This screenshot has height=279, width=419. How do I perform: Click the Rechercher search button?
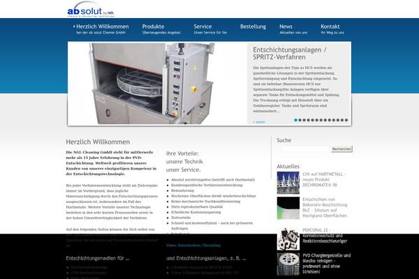341,149
